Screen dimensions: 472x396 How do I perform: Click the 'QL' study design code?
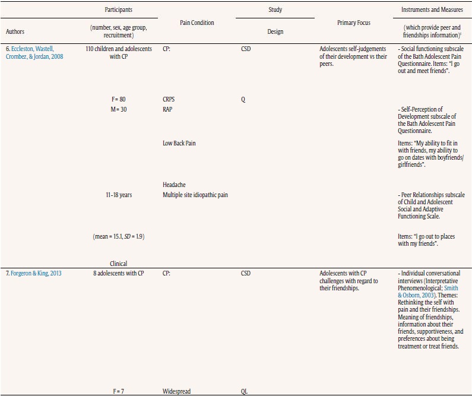(243, 390)
